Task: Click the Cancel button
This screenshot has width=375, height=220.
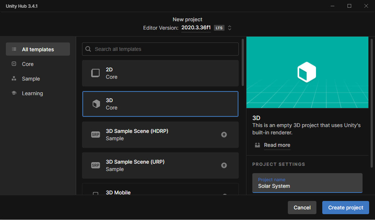Action: tap(302, 208)
